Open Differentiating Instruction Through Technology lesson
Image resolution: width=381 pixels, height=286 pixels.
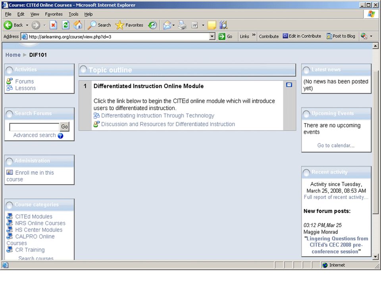coord(158,116)
